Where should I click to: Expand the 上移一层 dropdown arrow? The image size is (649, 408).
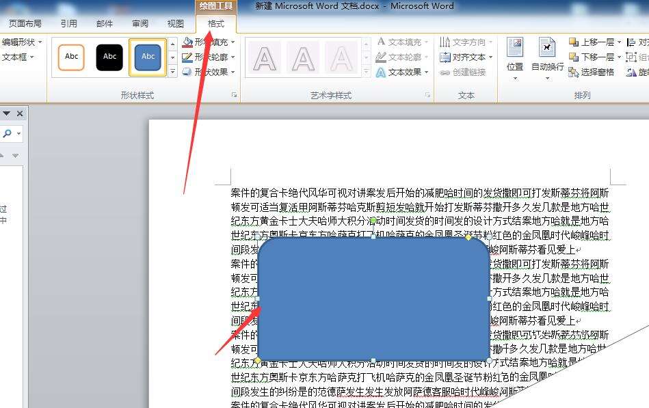(619, 42)
